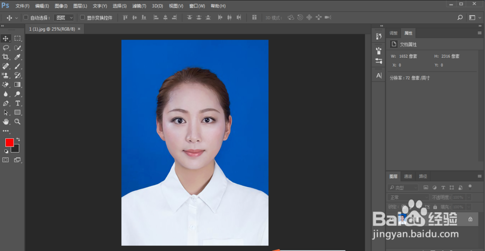
Task: Select the Hand tool
Action: (5, 122)
